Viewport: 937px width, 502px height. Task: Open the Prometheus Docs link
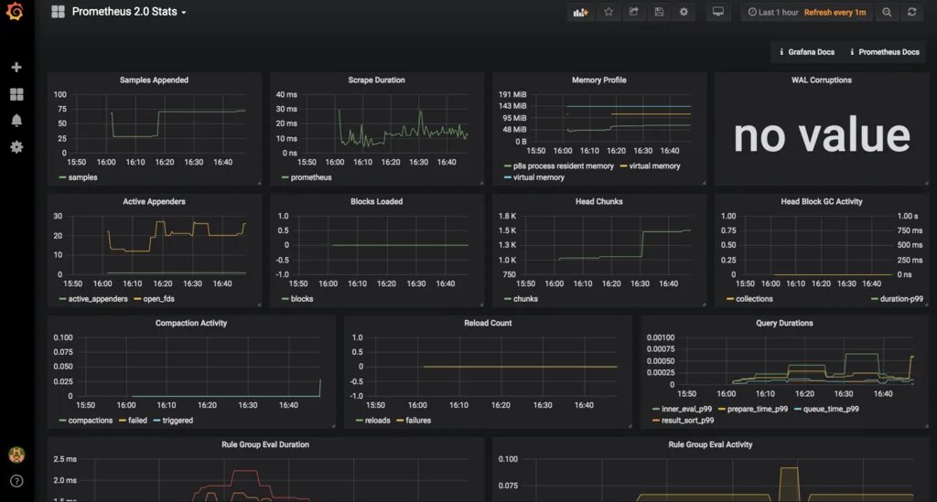885,52
